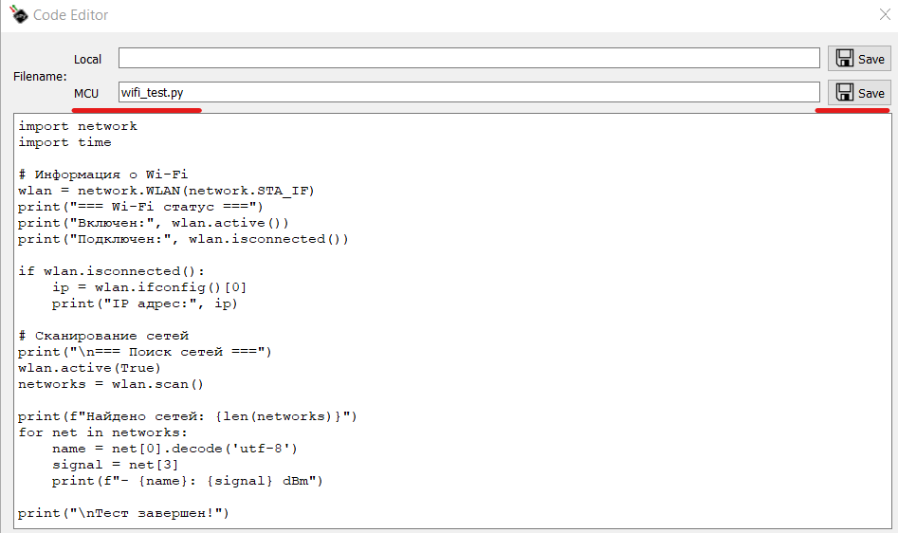Save wifi_test.py to the MCU
The height and width of the screenshot is (533, 898).
859,93
